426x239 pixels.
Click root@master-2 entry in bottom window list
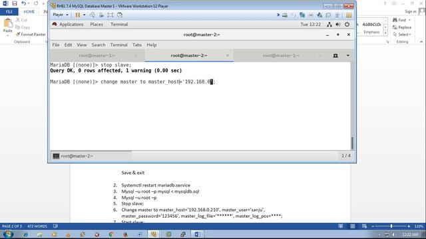tap(91, 156)
